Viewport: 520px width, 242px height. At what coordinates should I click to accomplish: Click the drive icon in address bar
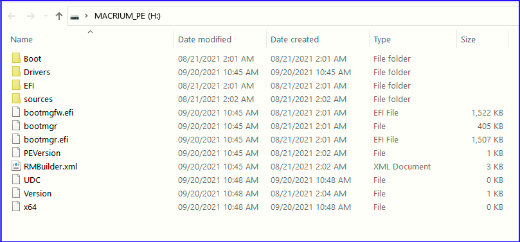click(75, 17)
